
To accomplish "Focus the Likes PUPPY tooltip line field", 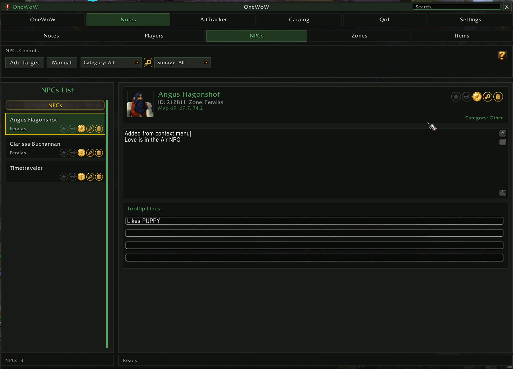I will 314,221.
